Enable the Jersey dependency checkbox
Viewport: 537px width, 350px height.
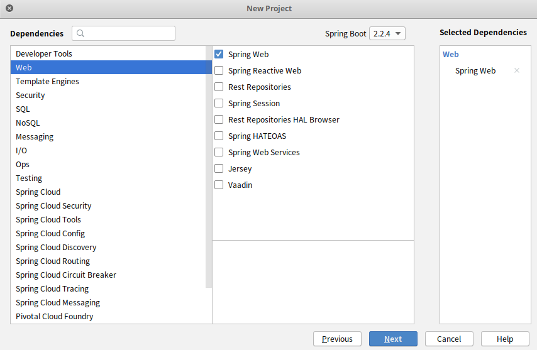[x=219, y=169]
